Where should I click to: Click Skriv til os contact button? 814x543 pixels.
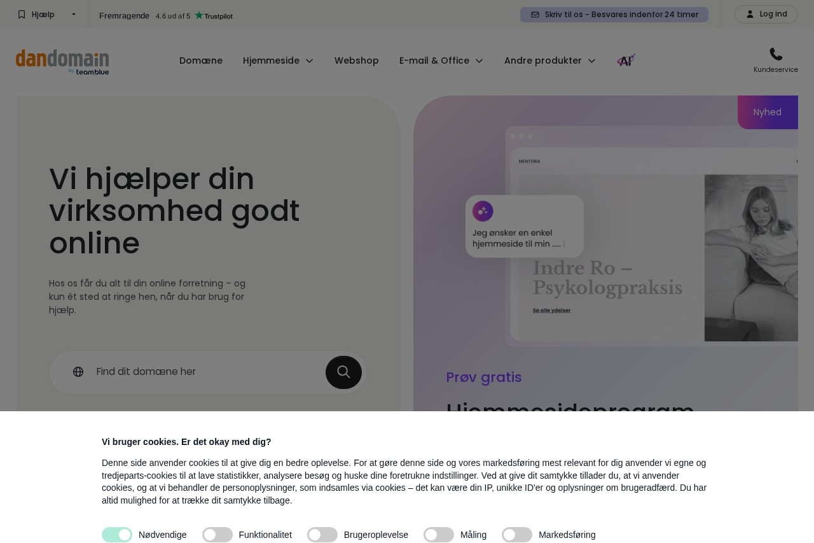coord(614,15)
